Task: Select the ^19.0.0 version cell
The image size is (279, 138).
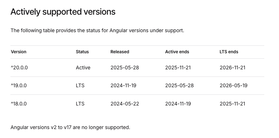Action: (19, 86)
